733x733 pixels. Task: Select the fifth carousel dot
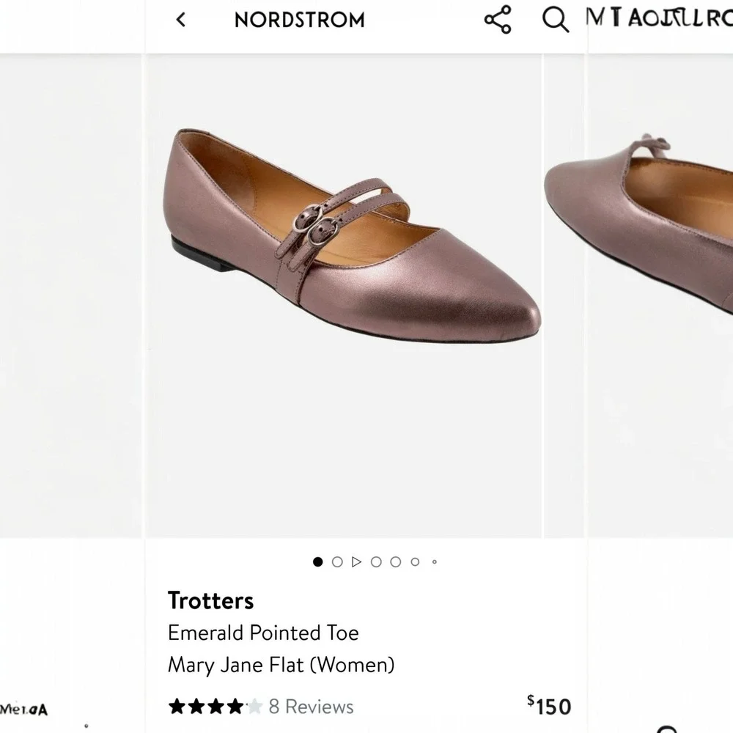(396, 561)
